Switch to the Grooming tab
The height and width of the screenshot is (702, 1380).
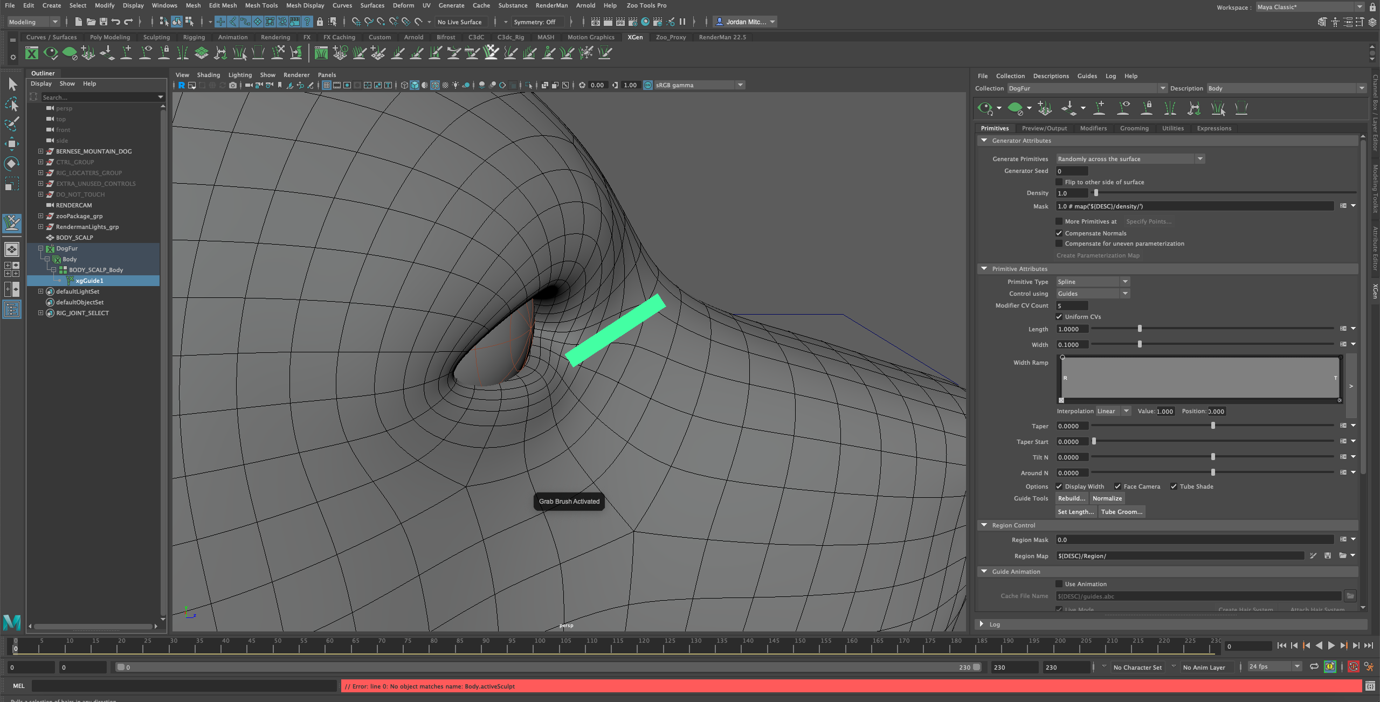pyautogui.click(x=1134, y=128)
